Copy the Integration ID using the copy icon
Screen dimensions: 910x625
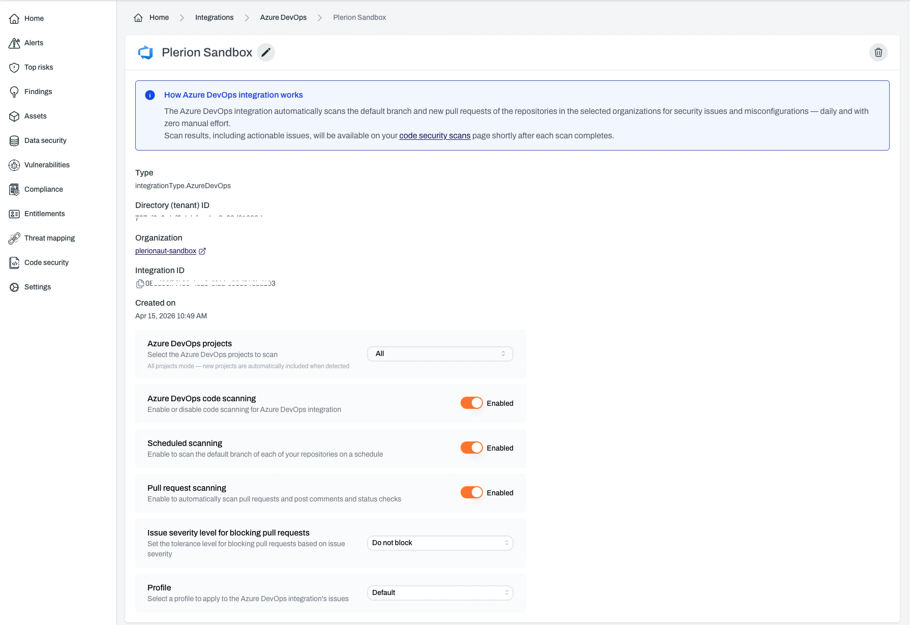(140, 284)
